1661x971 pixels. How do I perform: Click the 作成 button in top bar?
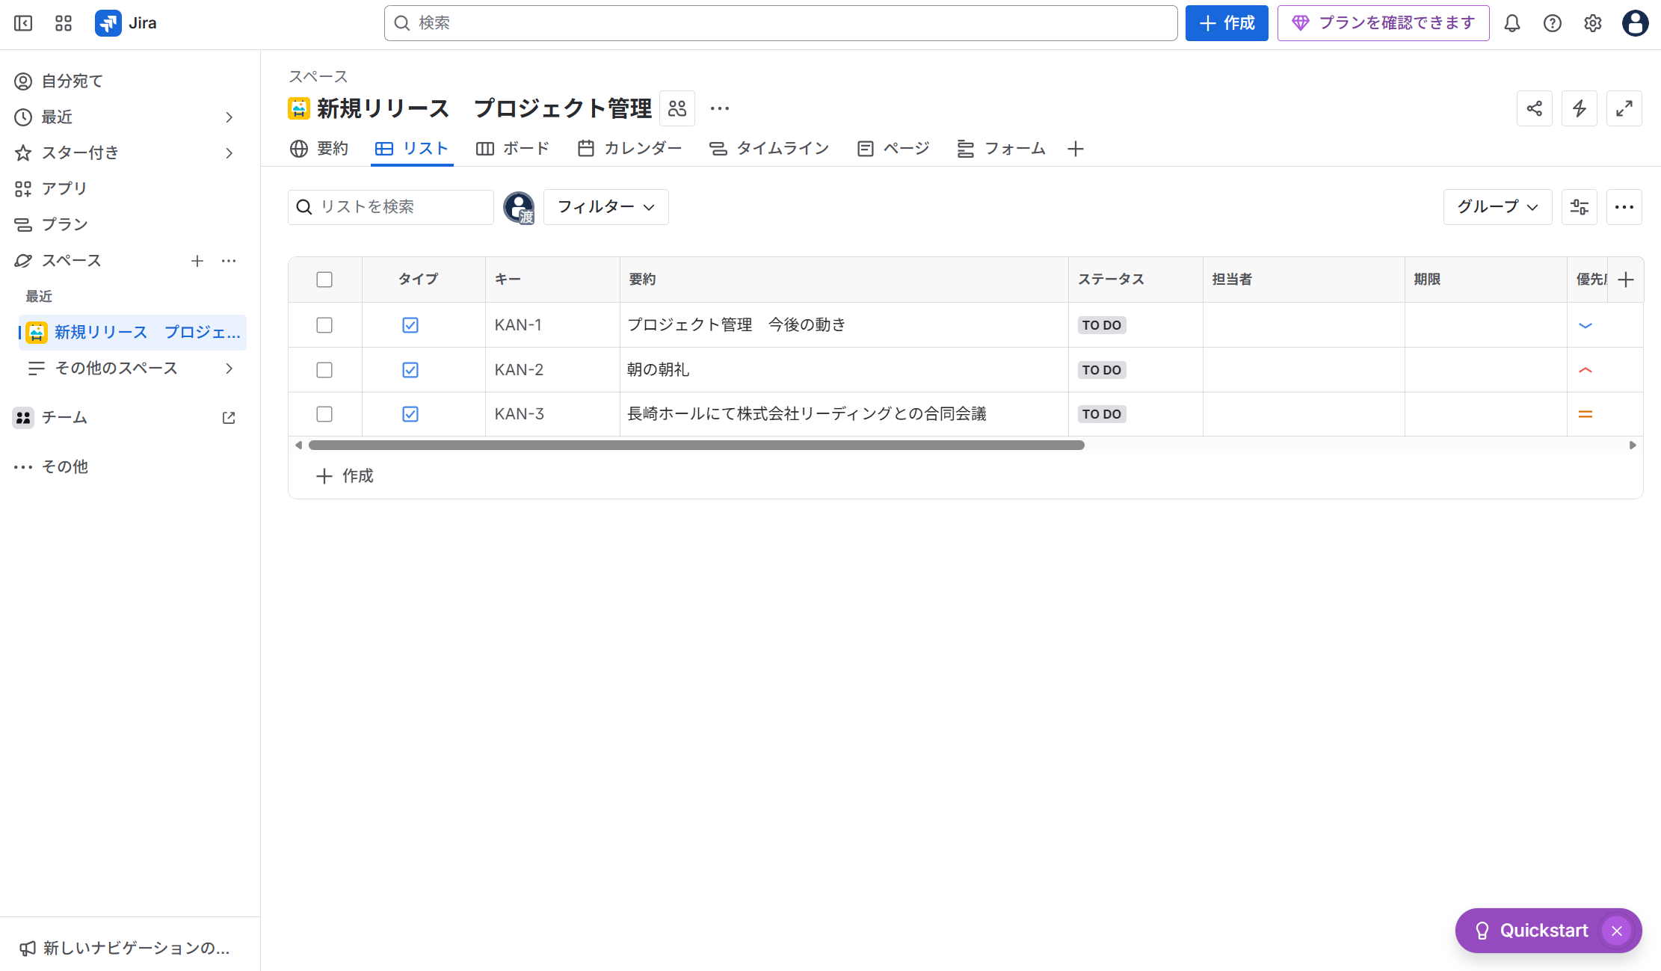(x=1226, y=23)
